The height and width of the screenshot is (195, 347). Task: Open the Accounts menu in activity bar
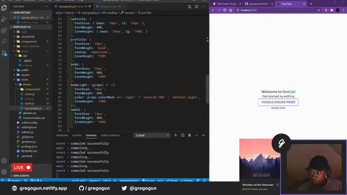point(4,161)
